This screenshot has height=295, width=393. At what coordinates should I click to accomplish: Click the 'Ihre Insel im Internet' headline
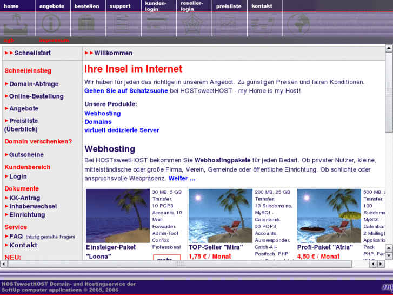coord(134,69)
